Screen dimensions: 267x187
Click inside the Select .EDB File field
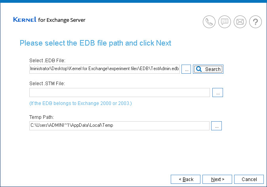[105, 69]
